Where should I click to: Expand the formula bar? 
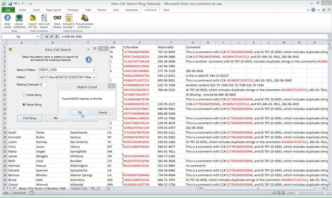[329, 36]
